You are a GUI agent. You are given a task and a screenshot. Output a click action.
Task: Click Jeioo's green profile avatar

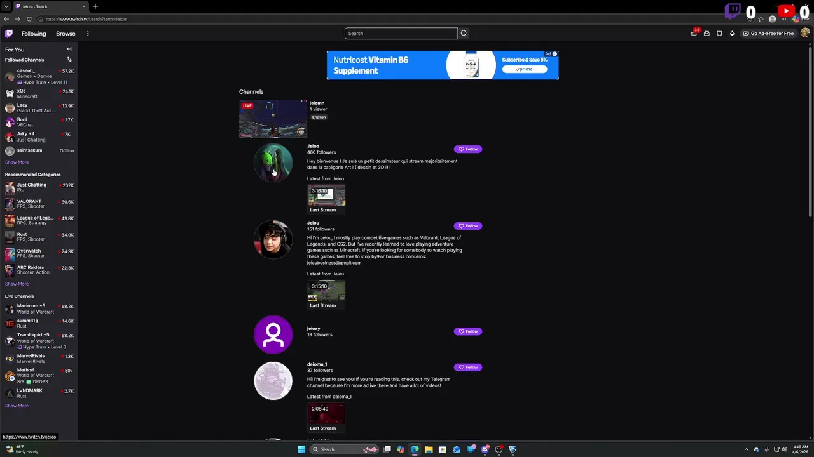273,163
